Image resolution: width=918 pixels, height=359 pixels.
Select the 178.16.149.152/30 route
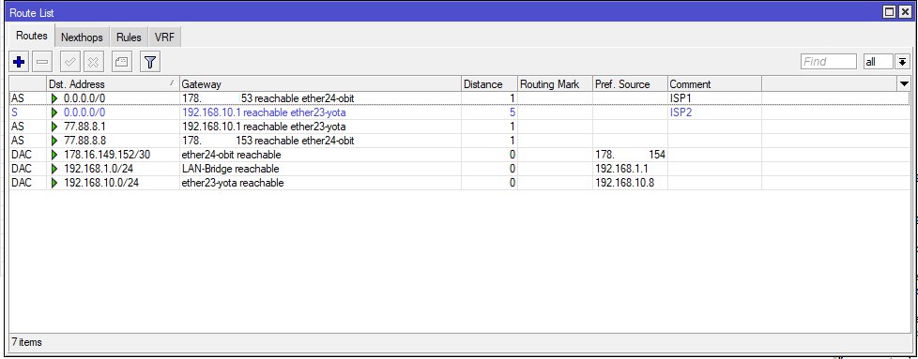click(x=460, y=155)
